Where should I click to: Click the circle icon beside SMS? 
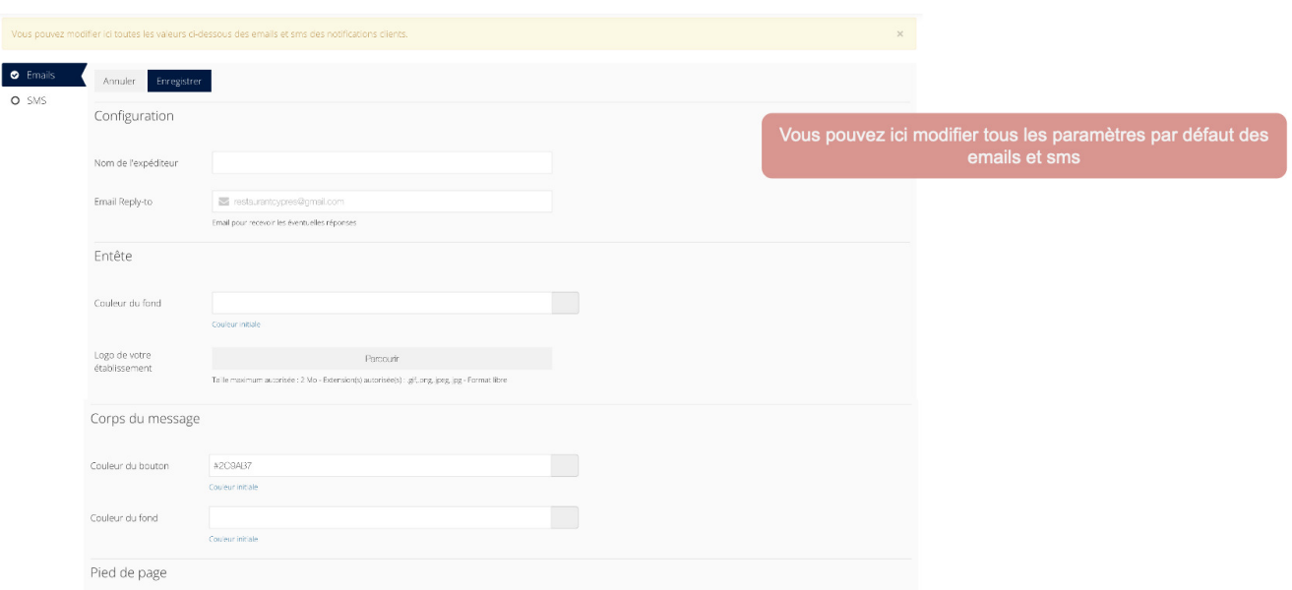coord(15,100)
